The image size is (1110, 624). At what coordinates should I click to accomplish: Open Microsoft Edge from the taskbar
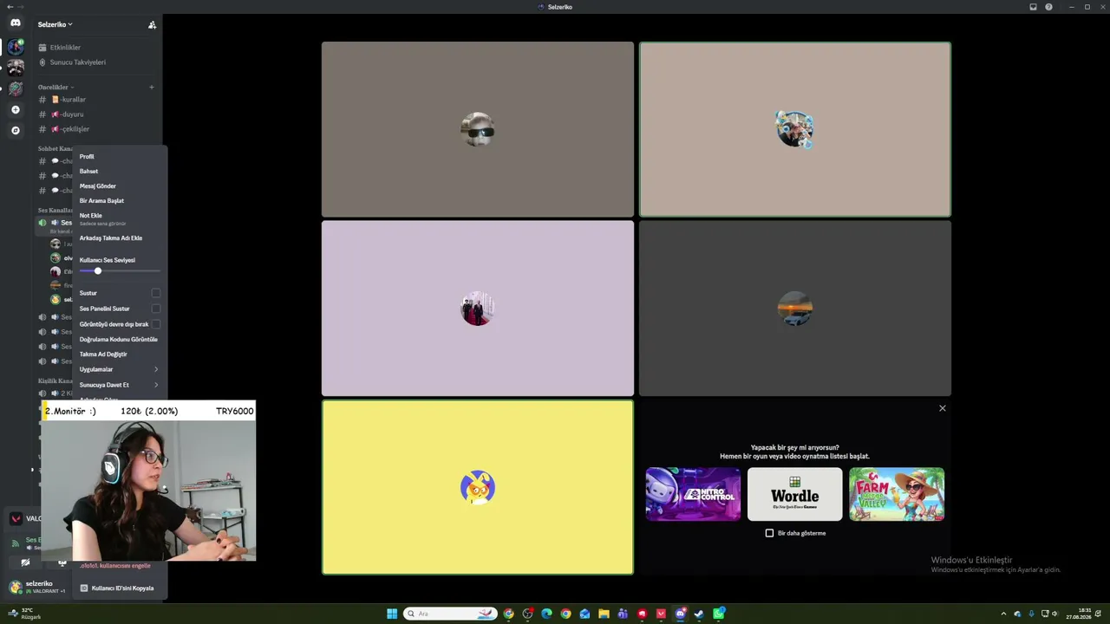pos(546,614)
